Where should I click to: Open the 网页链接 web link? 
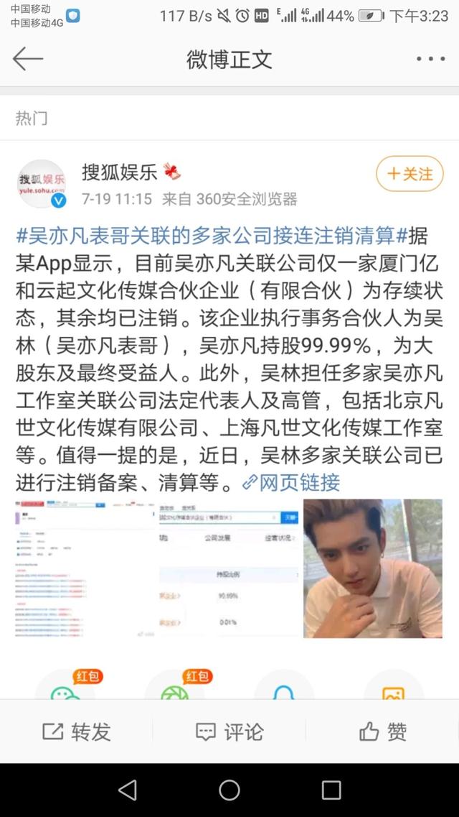[x=291, y=482]
